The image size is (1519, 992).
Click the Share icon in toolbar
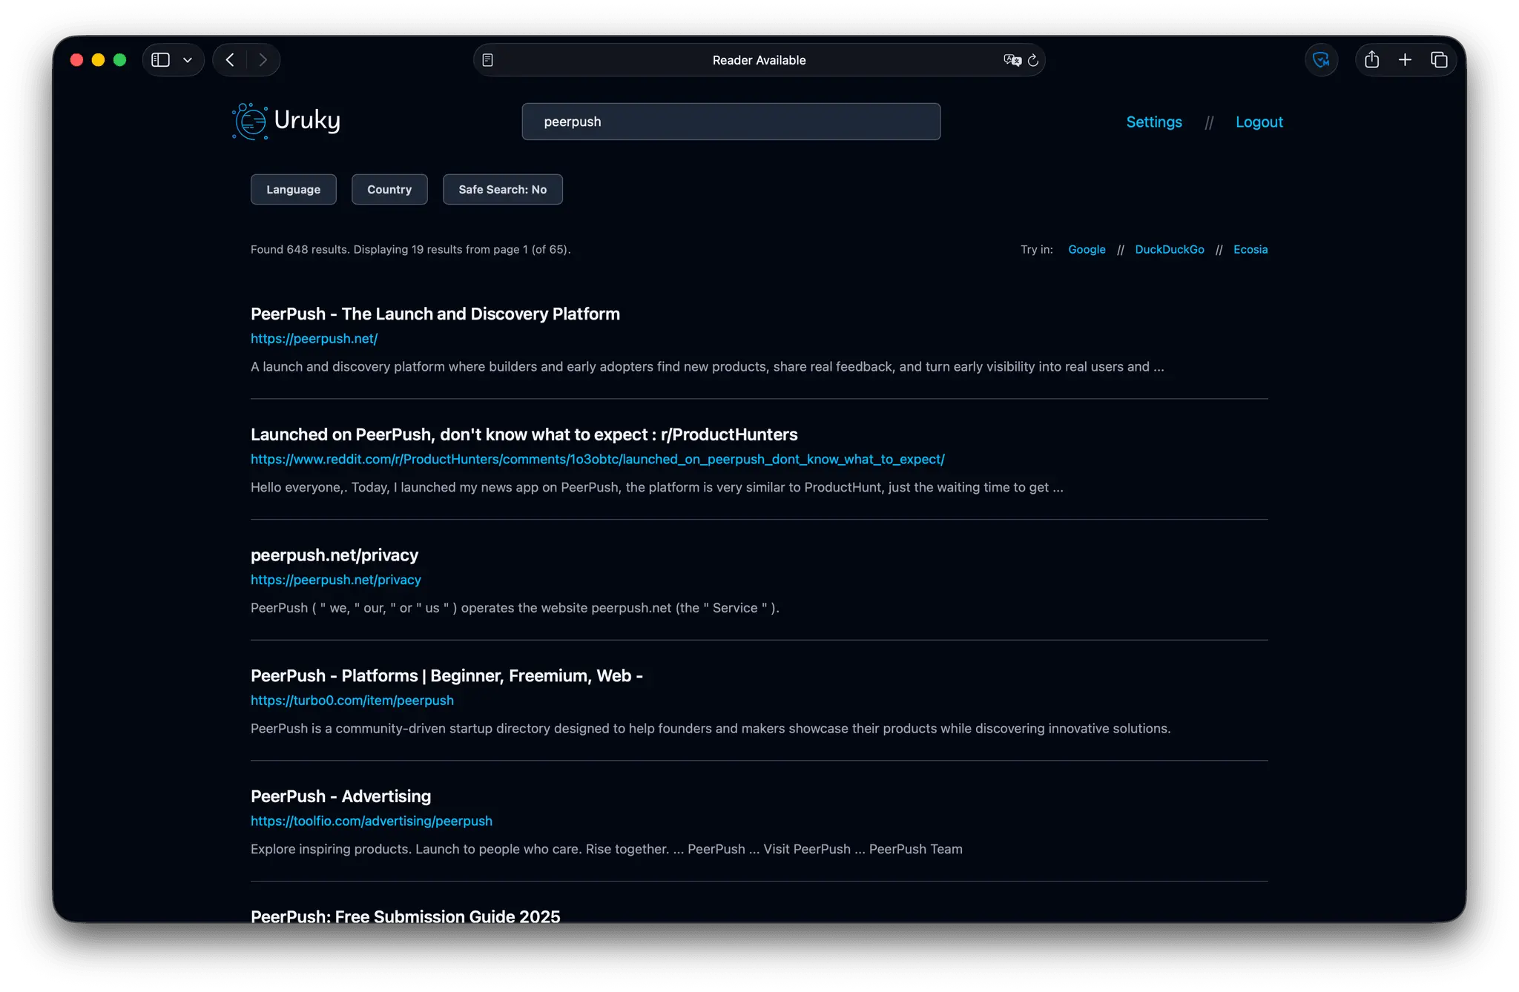1371,59
